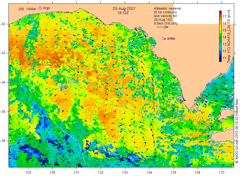Click the longitude label 131

pyautogui.click(x=77, y=173)
